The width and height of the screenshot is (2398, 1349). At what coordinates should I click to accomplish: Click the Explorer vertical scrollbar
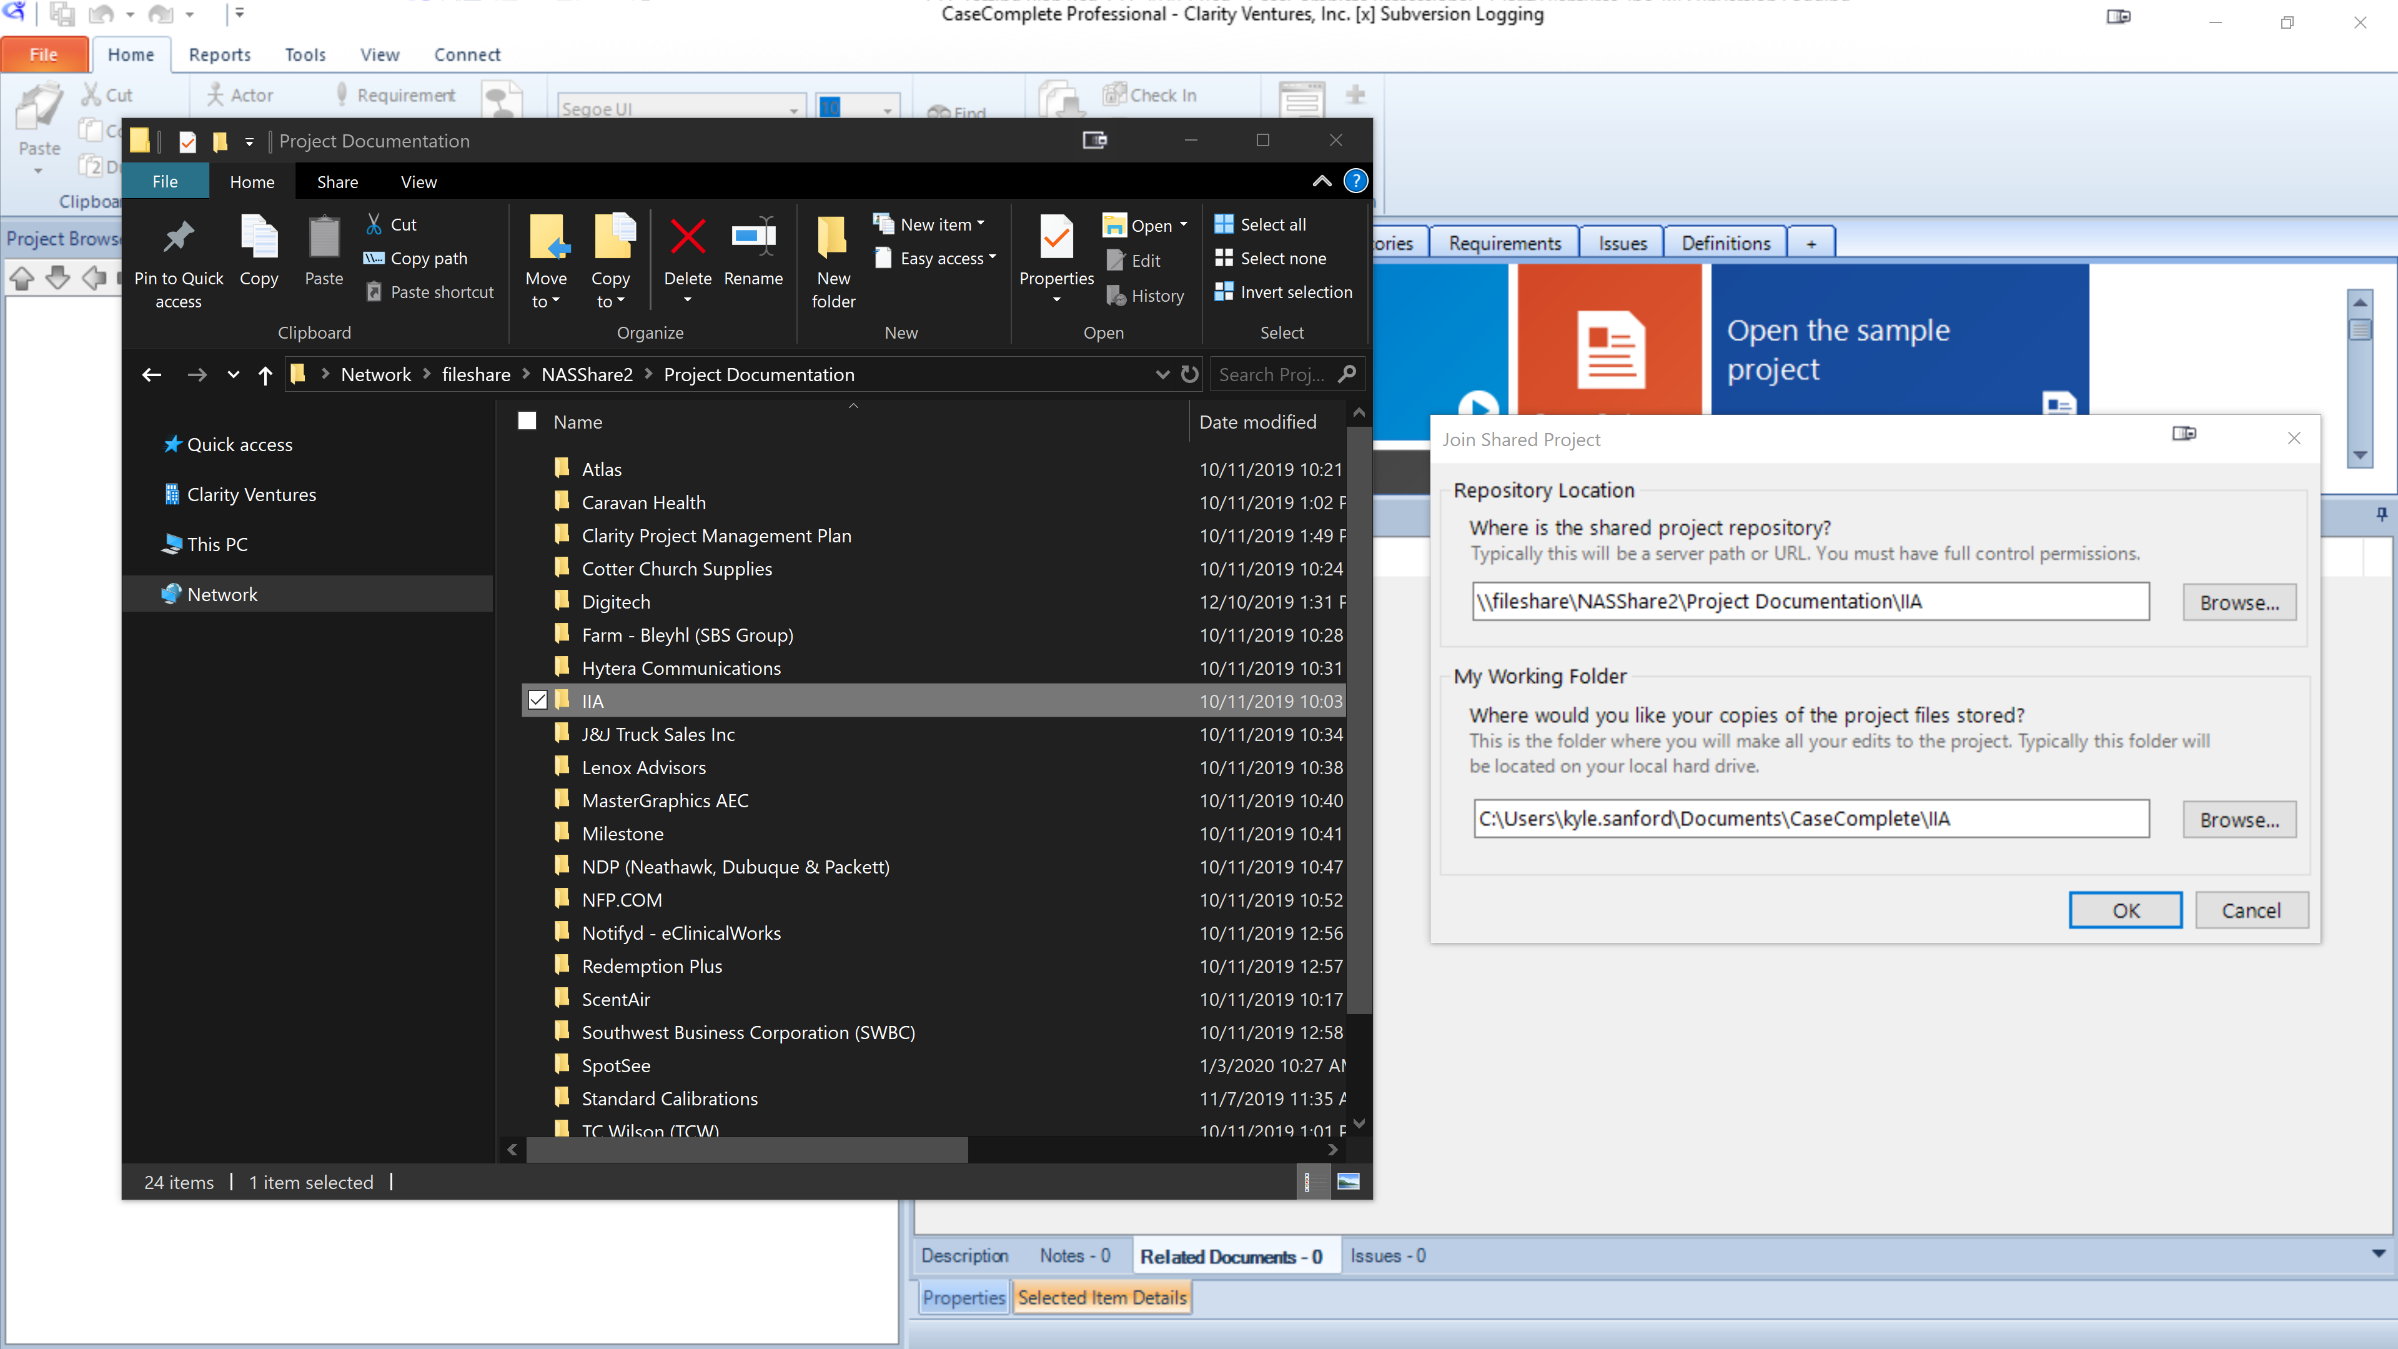tap(1359, 720)
